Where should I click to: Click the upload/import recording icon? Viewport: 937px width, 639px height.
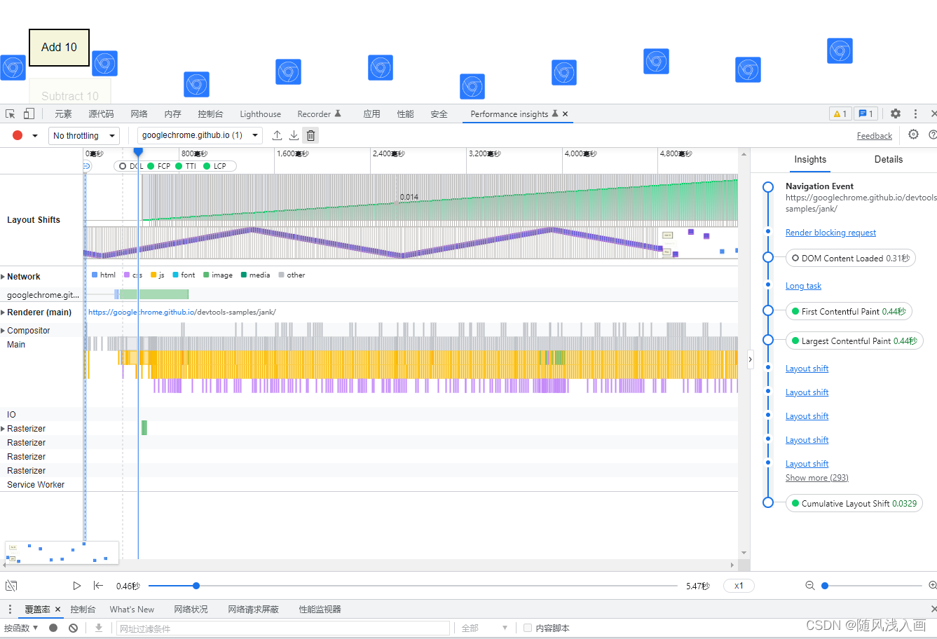[x=277, y=135]
